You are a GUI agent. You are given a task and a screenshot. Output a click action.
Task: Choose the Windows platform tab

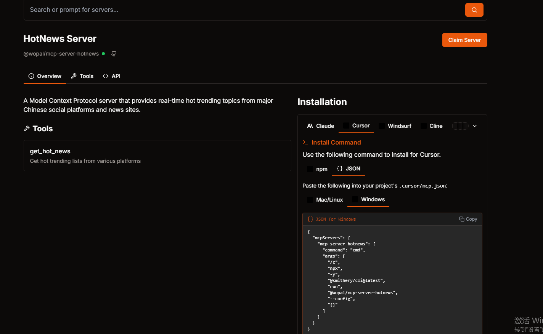(x=368, y=199)
